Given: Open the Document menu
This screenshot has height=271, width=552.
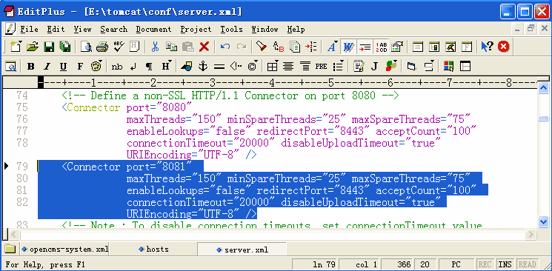Looking at the screenshot, I should click(153, 29).
